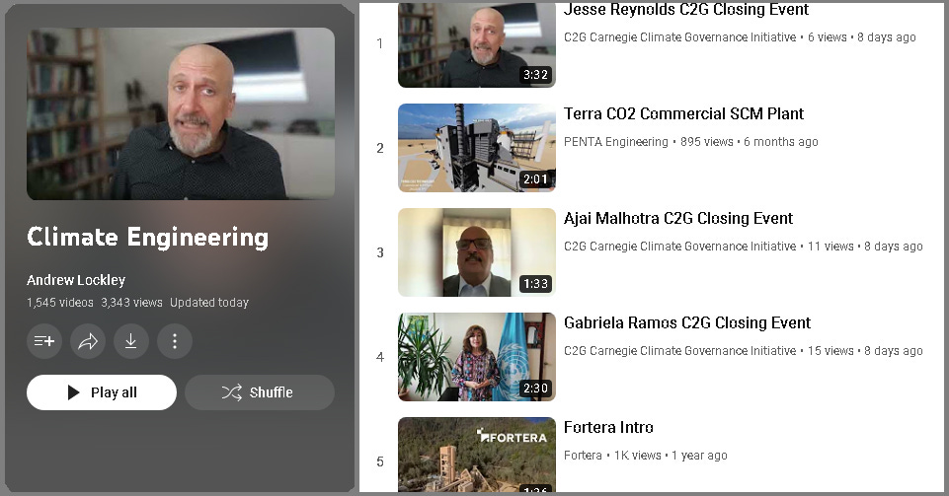This screenshot has width=949, height=496.
Task: Click the 3,343 views text in playlist panel
Action: [132, 303]
